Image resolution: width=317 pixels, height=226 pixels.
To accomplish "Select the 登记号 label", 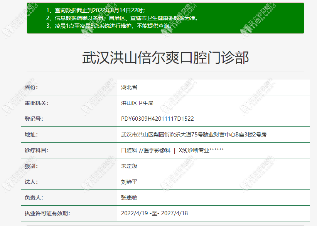I will 34,119.
